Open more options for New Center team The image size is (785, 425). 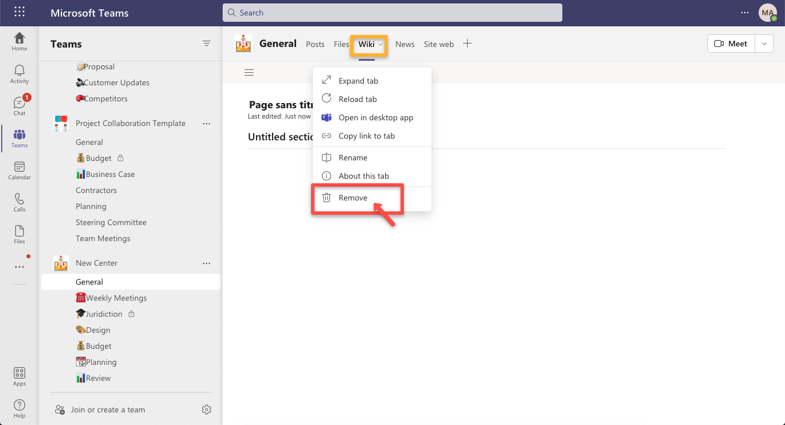click(207, 263)
